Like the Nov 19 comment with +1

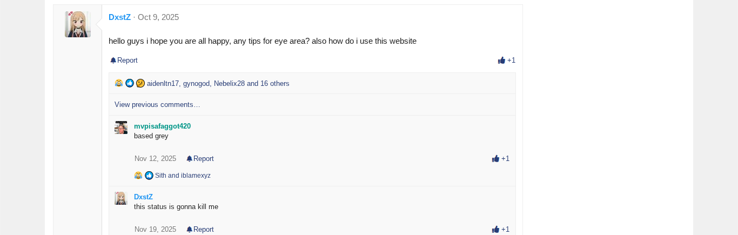click(501, 230)
